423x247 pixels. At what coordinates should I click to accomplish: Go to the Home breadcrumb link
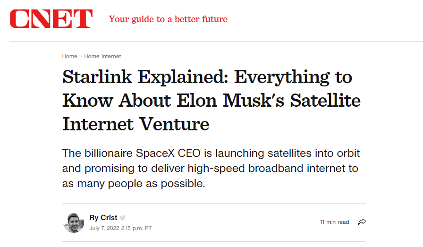tap(69, 56)
